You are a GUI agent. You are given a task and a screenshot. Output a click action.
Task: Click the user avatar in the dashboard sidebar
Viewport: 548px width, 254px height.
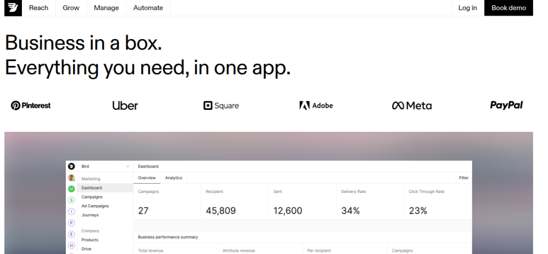pyautogui.click(x=71, y=178)
